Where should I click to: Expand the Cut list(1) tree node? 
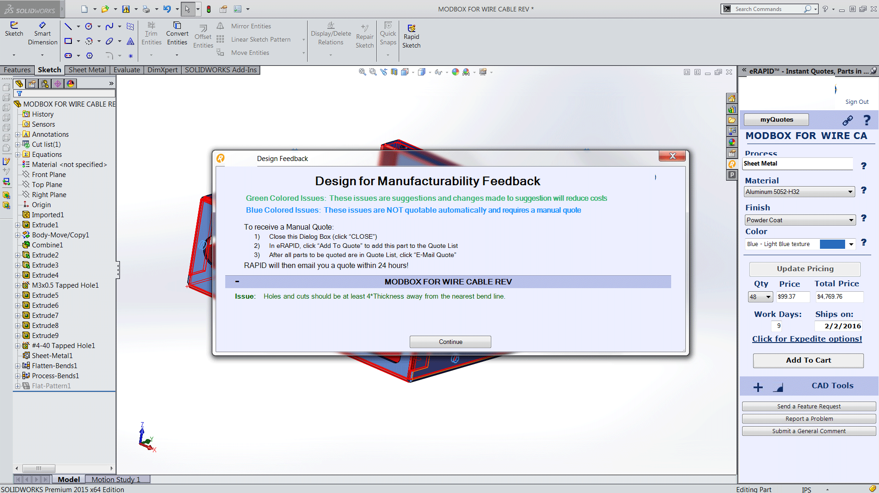click(x=17, y=145)
